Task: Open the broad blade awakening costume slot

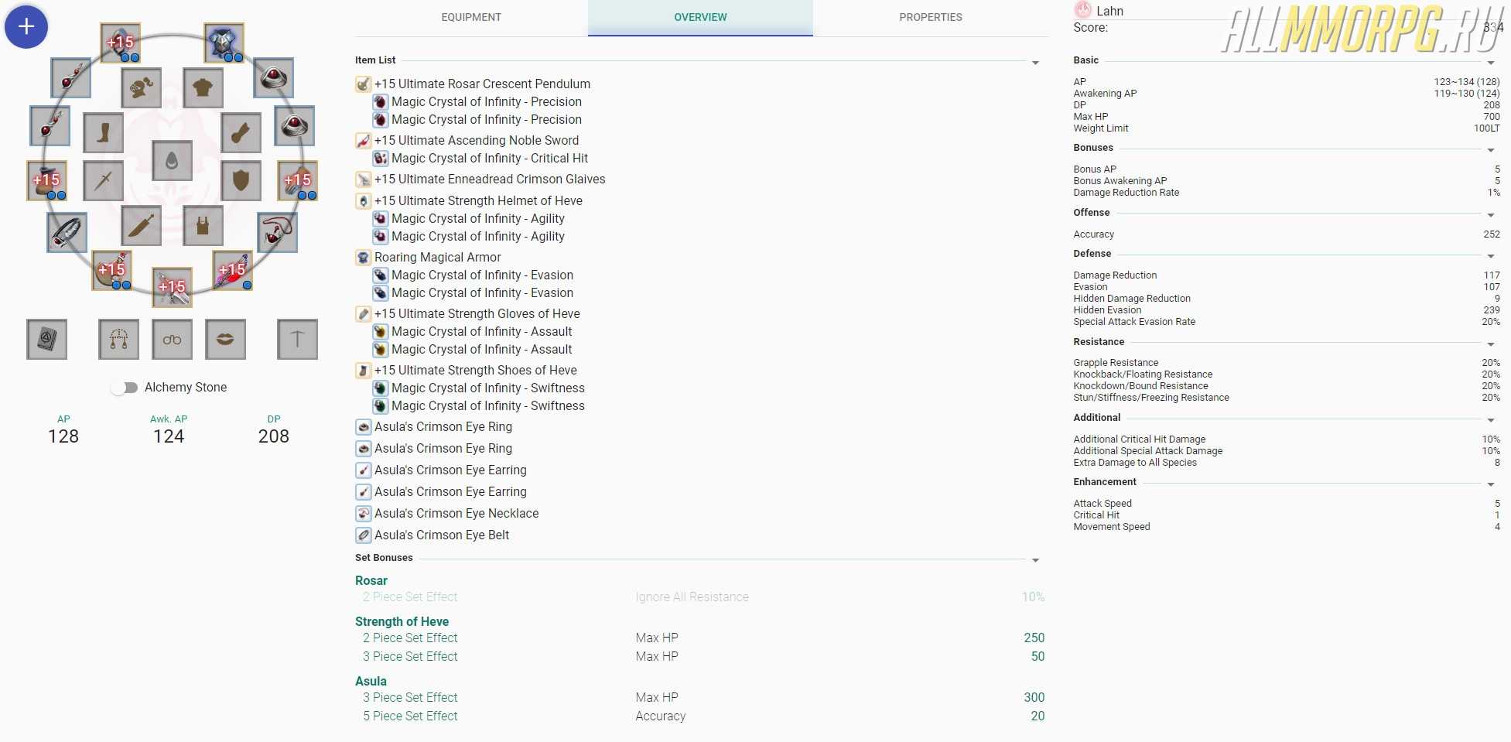Action: coord(142,226)
